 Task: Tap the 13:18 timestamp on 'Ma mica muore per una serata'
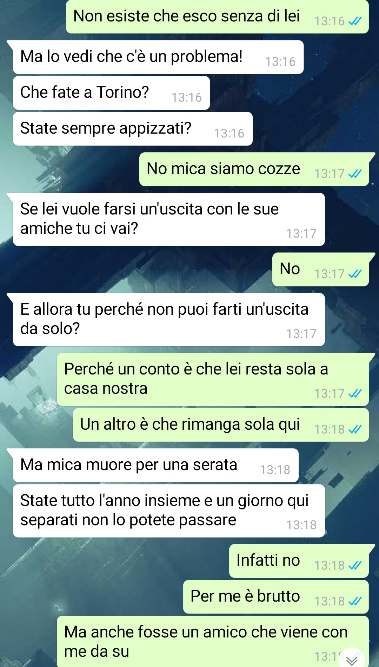(275, 470)
